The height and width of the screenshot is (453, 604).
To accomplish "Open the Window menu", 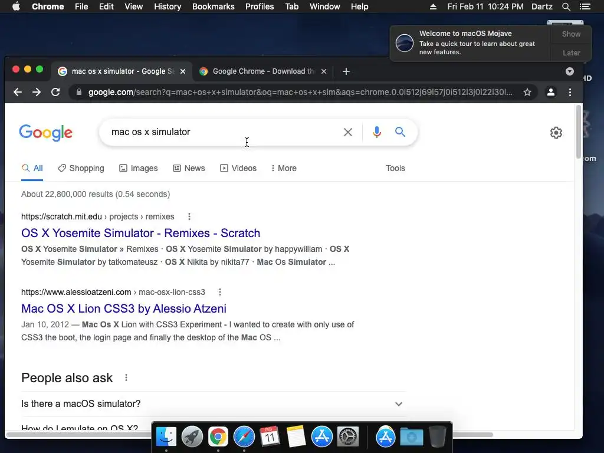I will (x=325, y=6).
